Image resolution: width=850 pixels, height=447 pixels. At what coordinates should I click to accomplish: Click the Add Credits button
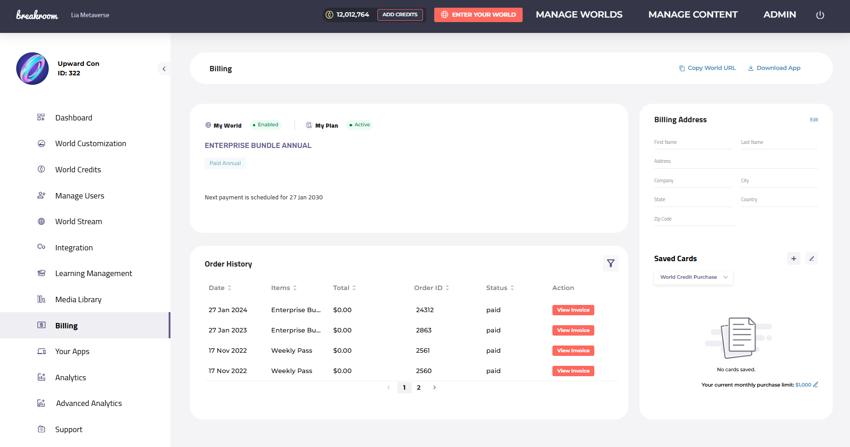tap(400, 14)
